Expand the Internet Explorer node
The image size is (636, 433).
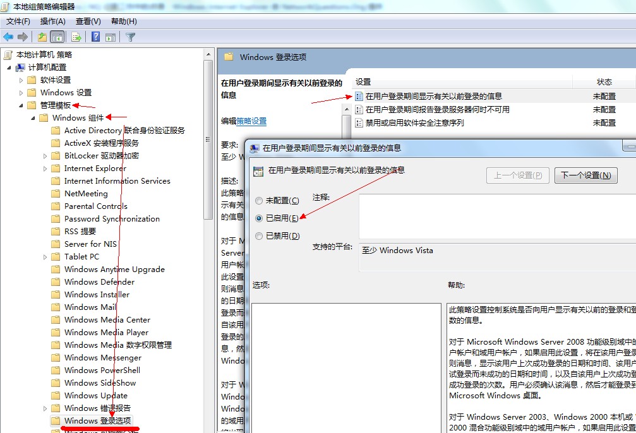tap(45, 169)
